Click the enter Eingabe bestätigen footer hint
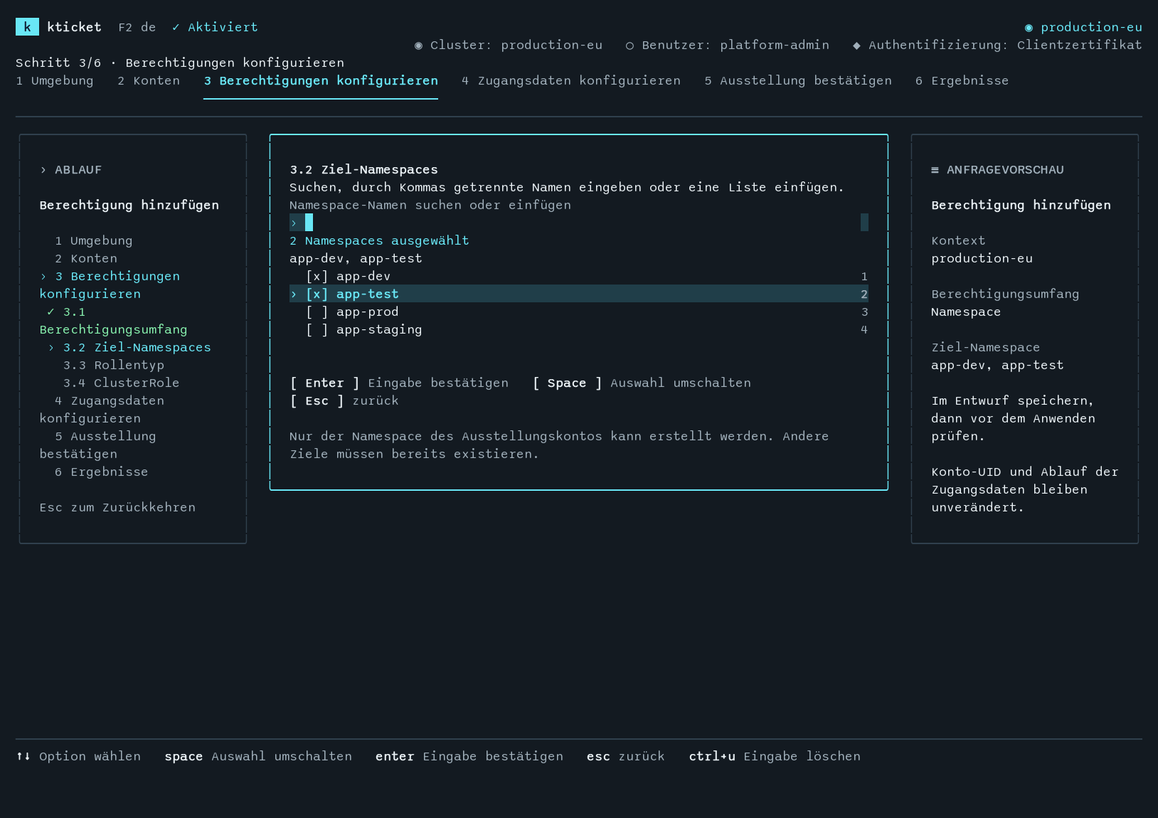Screen dimensions: 1158x818 (x=469, y=756)
